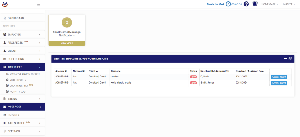The height and width of the screenshot is (137, 300).
Task: Expand the notifications panel to fullscreen
Action: [x=290, y=59]
